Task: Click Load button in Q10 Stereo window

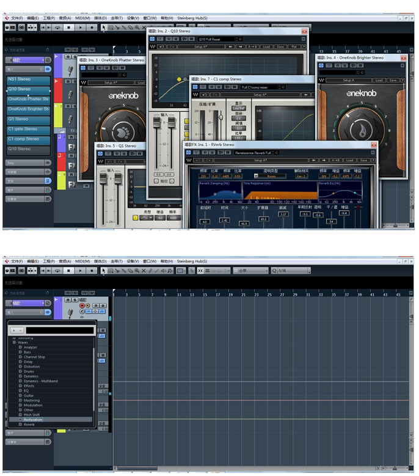Action: tap(266, 46)
